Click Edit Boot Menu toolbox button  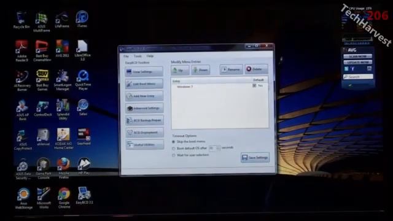(144, 83)
